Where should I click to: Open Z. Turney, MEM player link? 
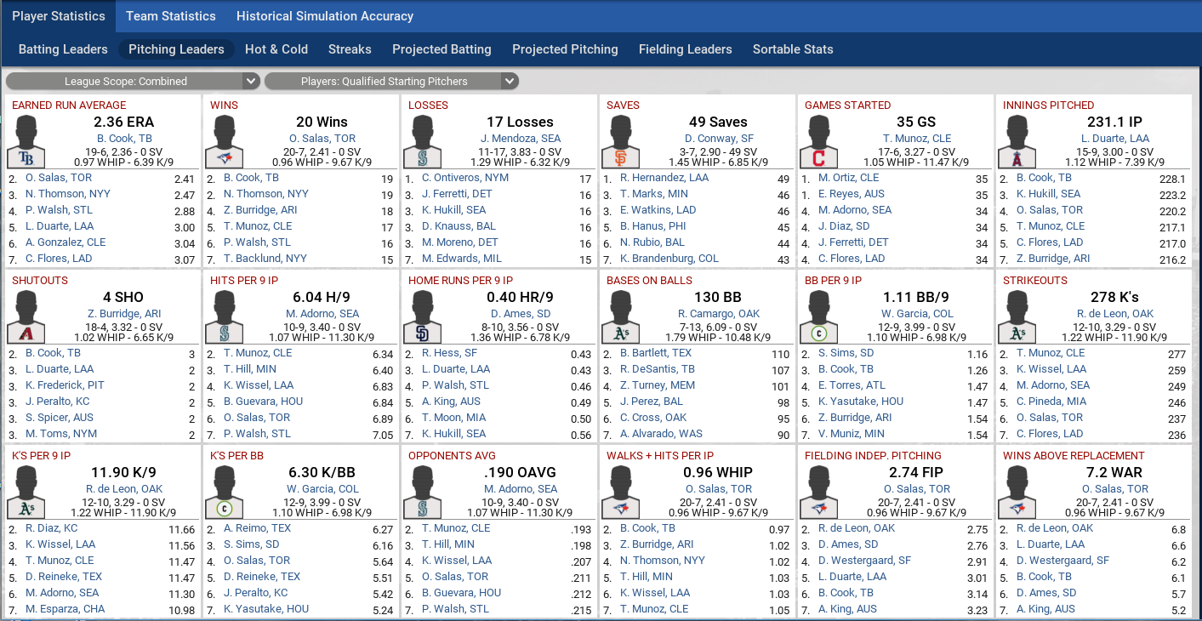click(x=658, y=385)
